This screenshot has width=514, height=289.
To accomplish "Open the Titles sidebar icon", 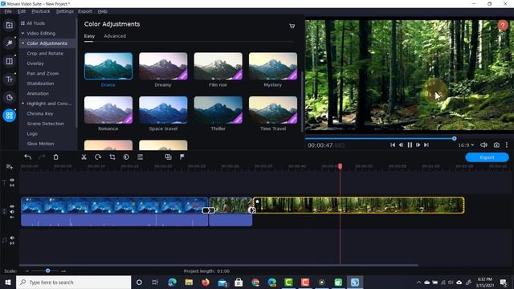I will tap(9, 79).
